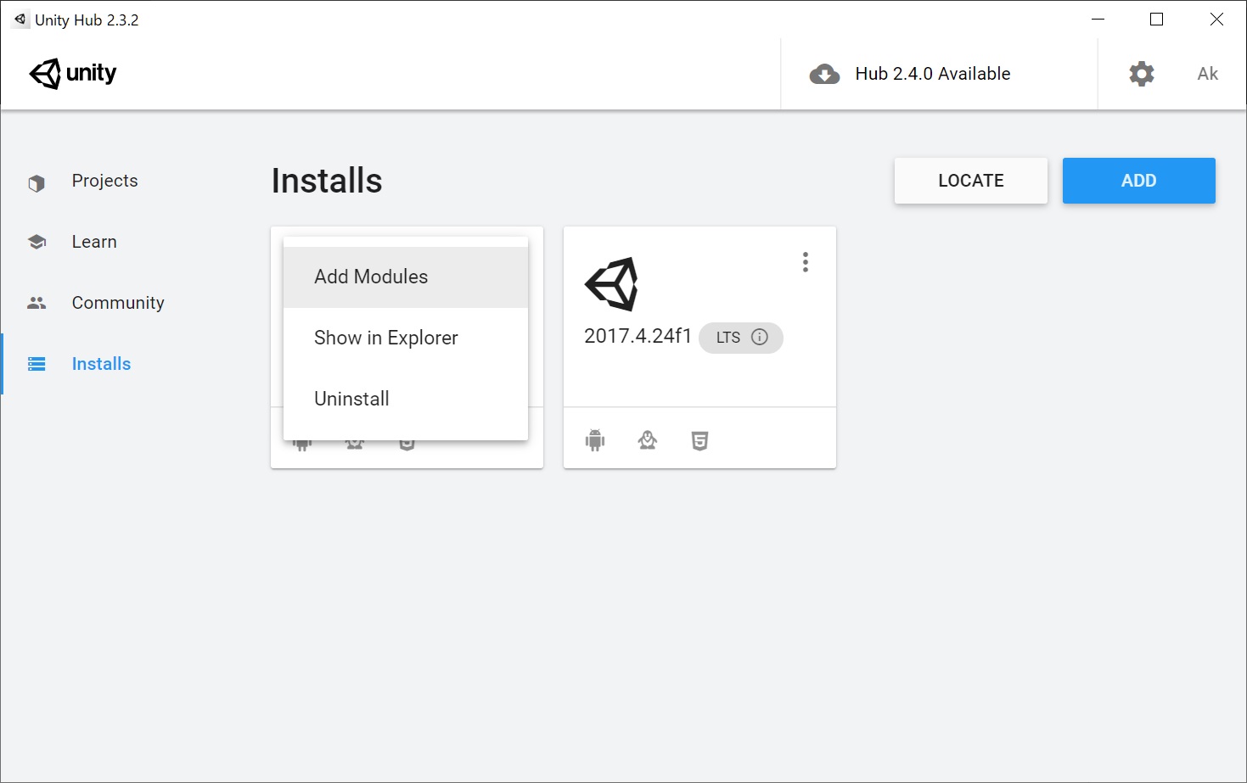This screenshot has width=1247, height=783.
Task: Maximize the Unity Hub window
Action: (1156, 20)
